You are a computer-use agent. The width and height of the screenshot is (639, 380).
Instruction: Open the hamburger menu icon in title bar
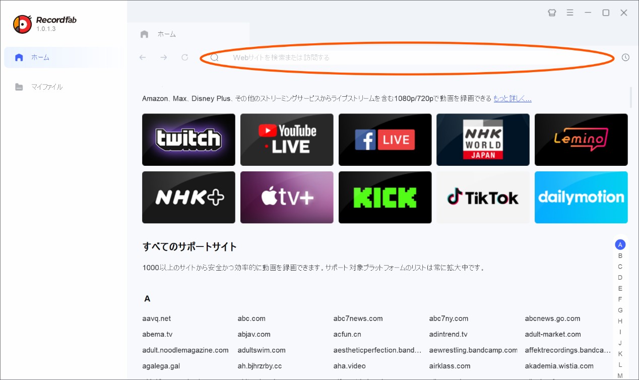tap(570, 13)
